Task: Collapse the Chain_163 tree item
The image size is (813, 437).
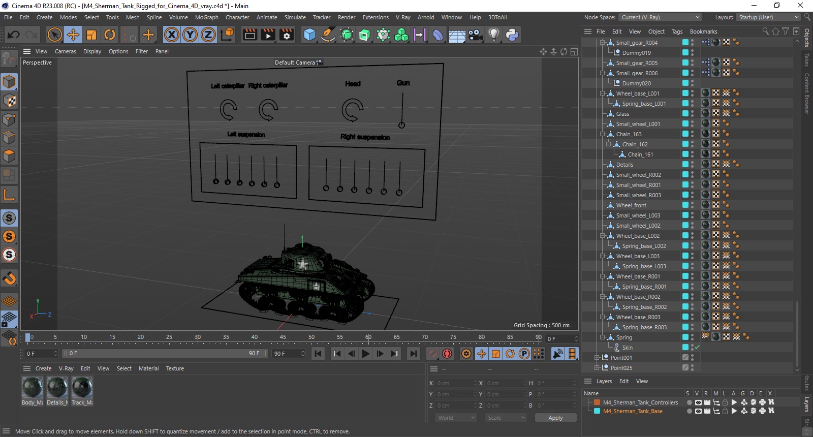Action: click(603, 134)
